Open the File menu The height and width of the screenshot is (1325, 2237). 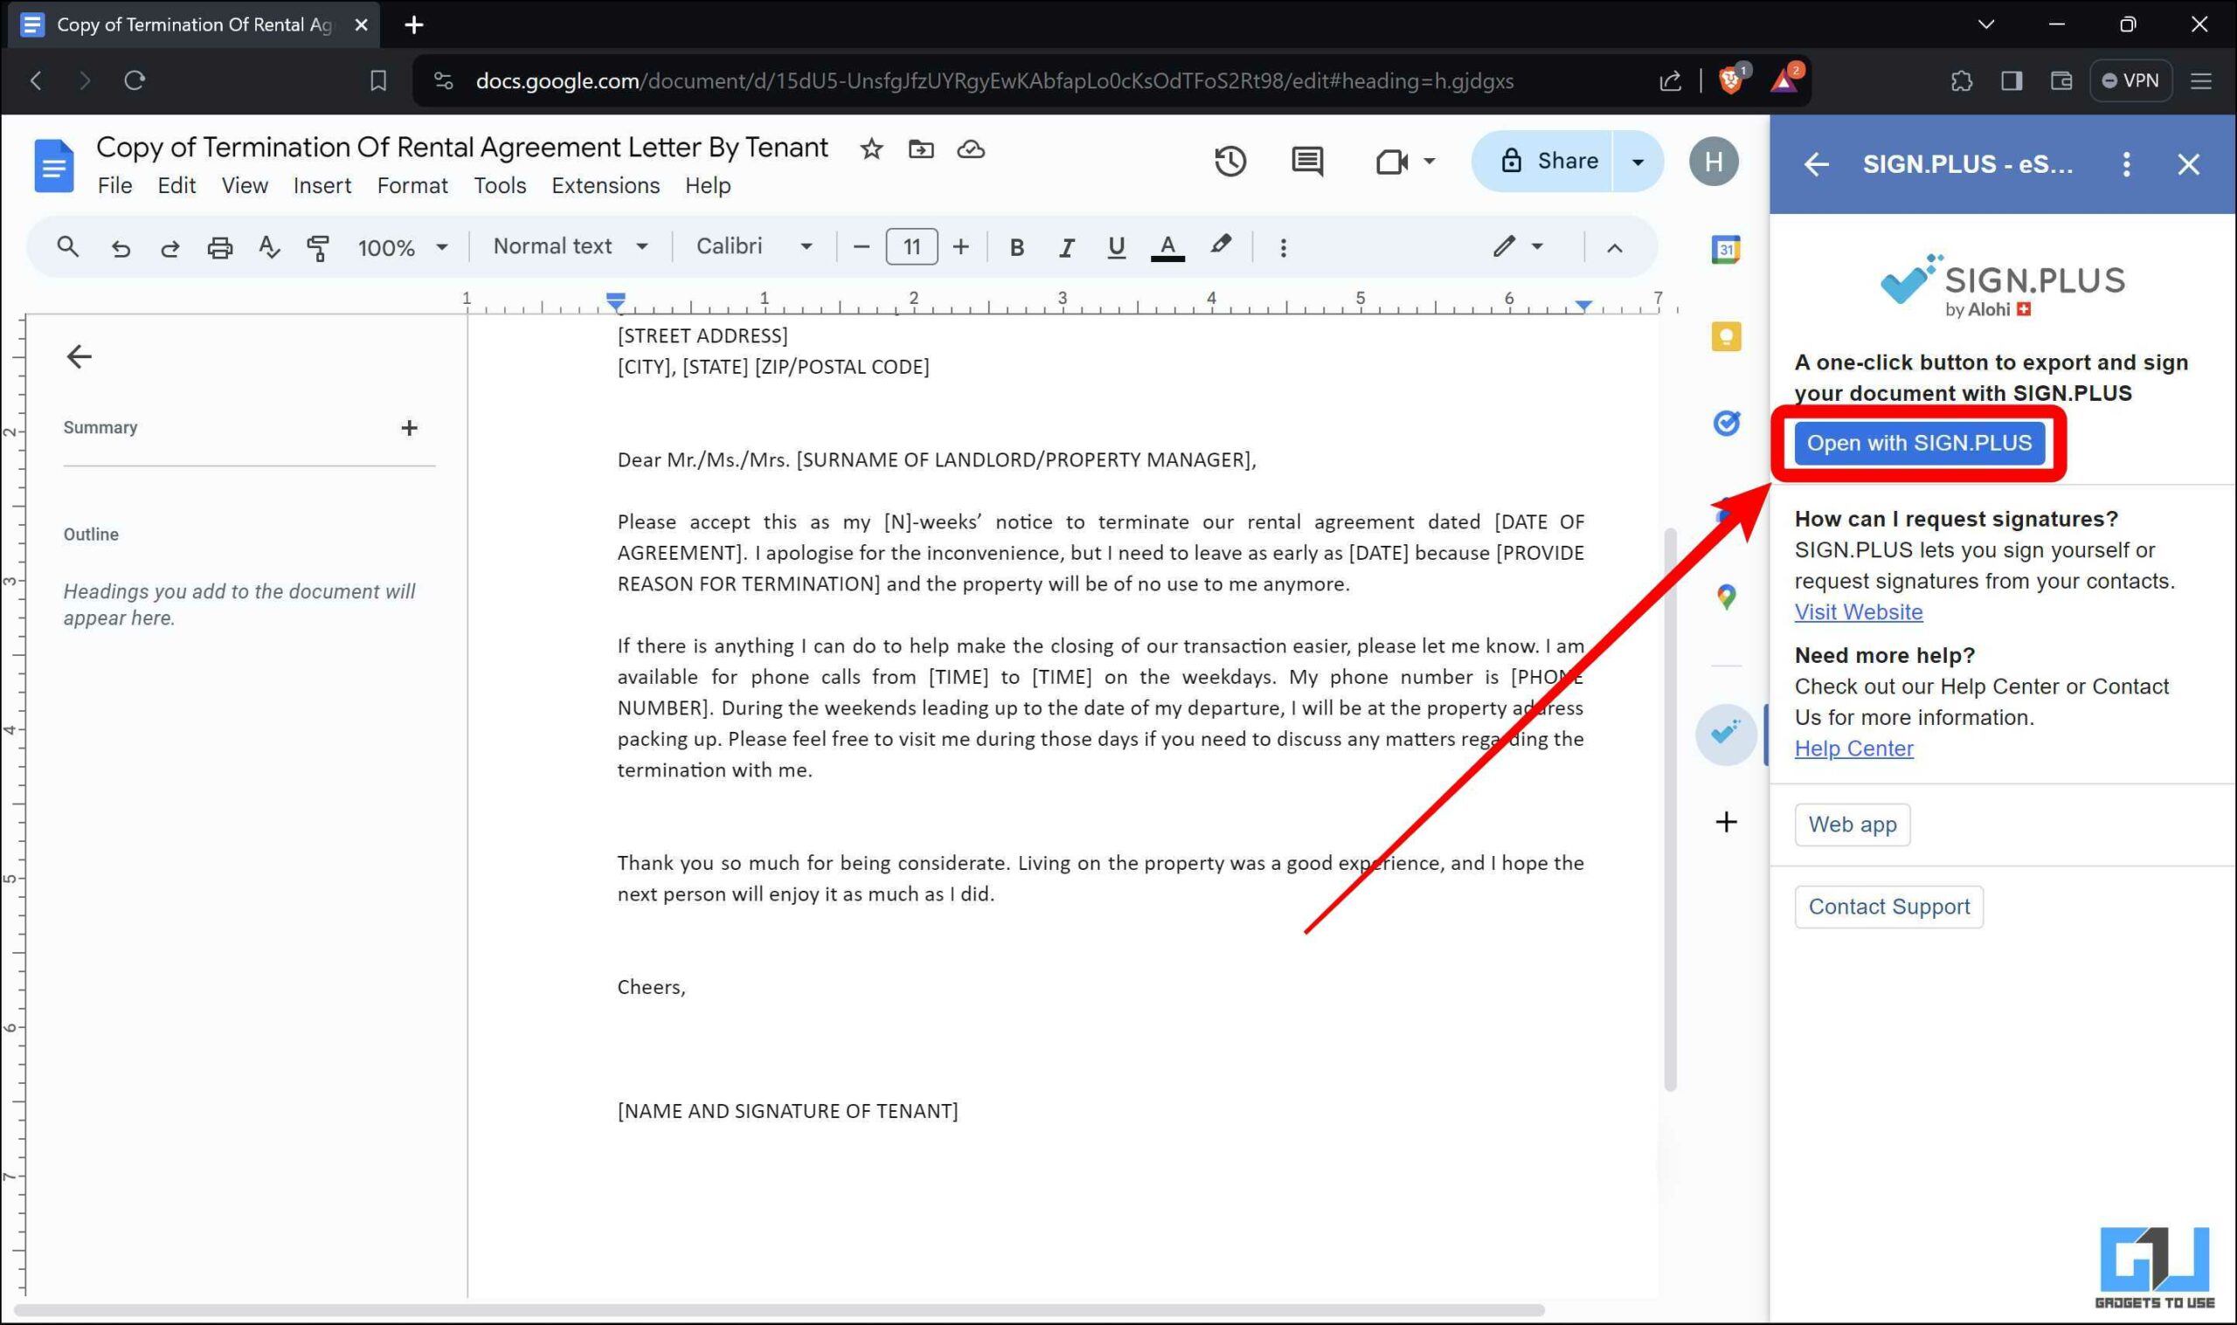pos(114,186)
